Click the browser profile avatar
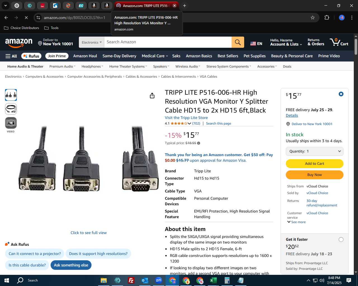 click(x=342, y=18)
